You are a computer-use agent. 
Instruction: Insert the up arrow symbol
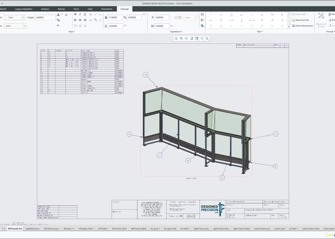click(221, 20)
